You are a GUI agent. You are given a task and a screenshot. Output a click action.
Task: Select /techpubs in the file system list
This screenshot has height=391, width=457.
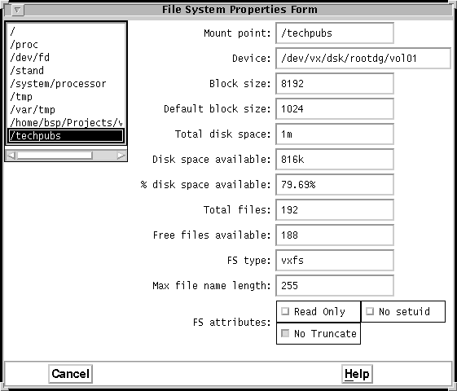pyautogui.click(x=66, y=136)
